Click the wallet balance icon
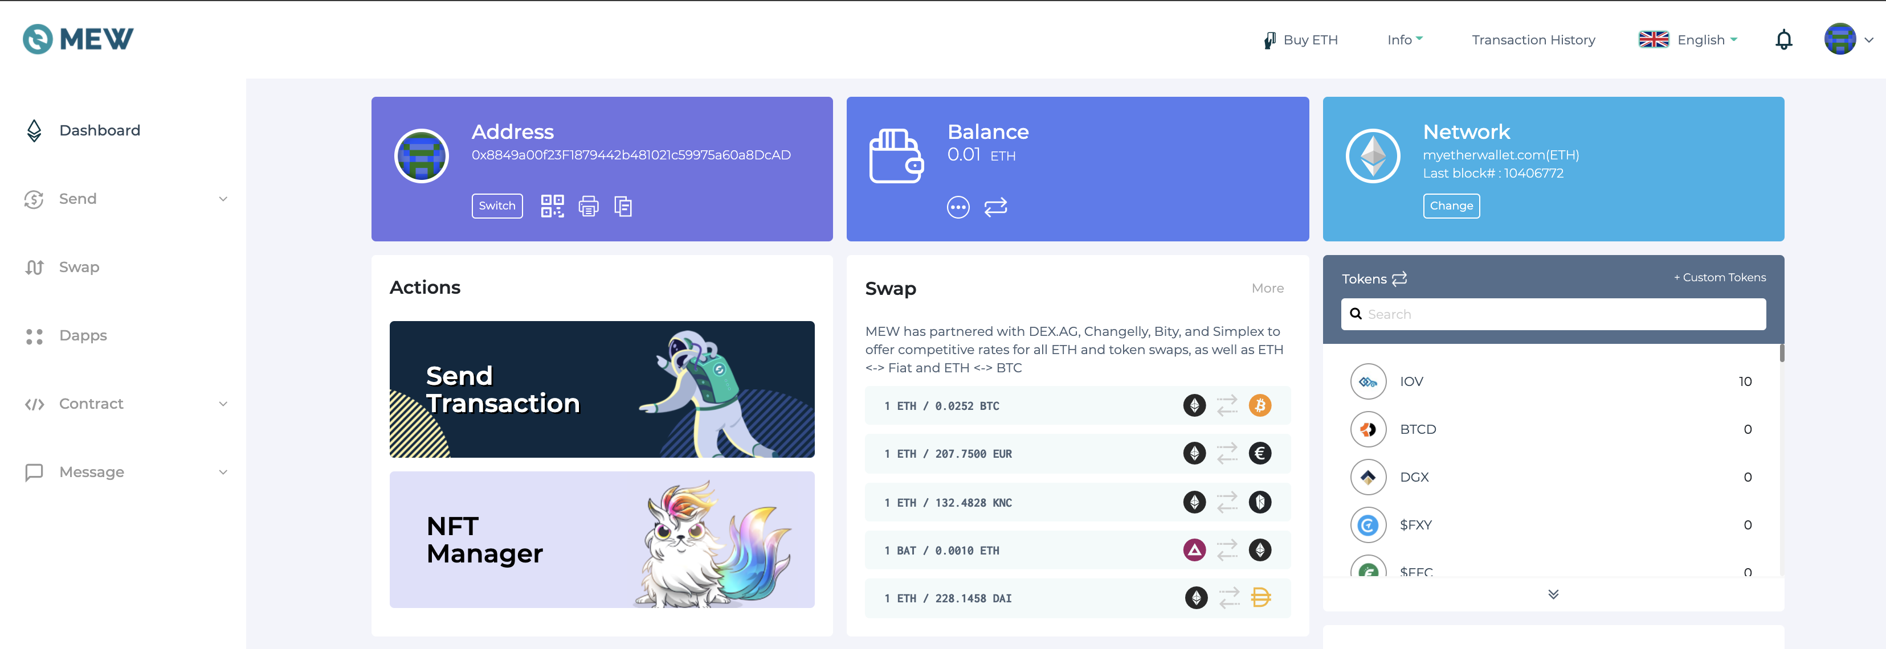Viewport: 1886px width, 649px height. pos(896,156)
